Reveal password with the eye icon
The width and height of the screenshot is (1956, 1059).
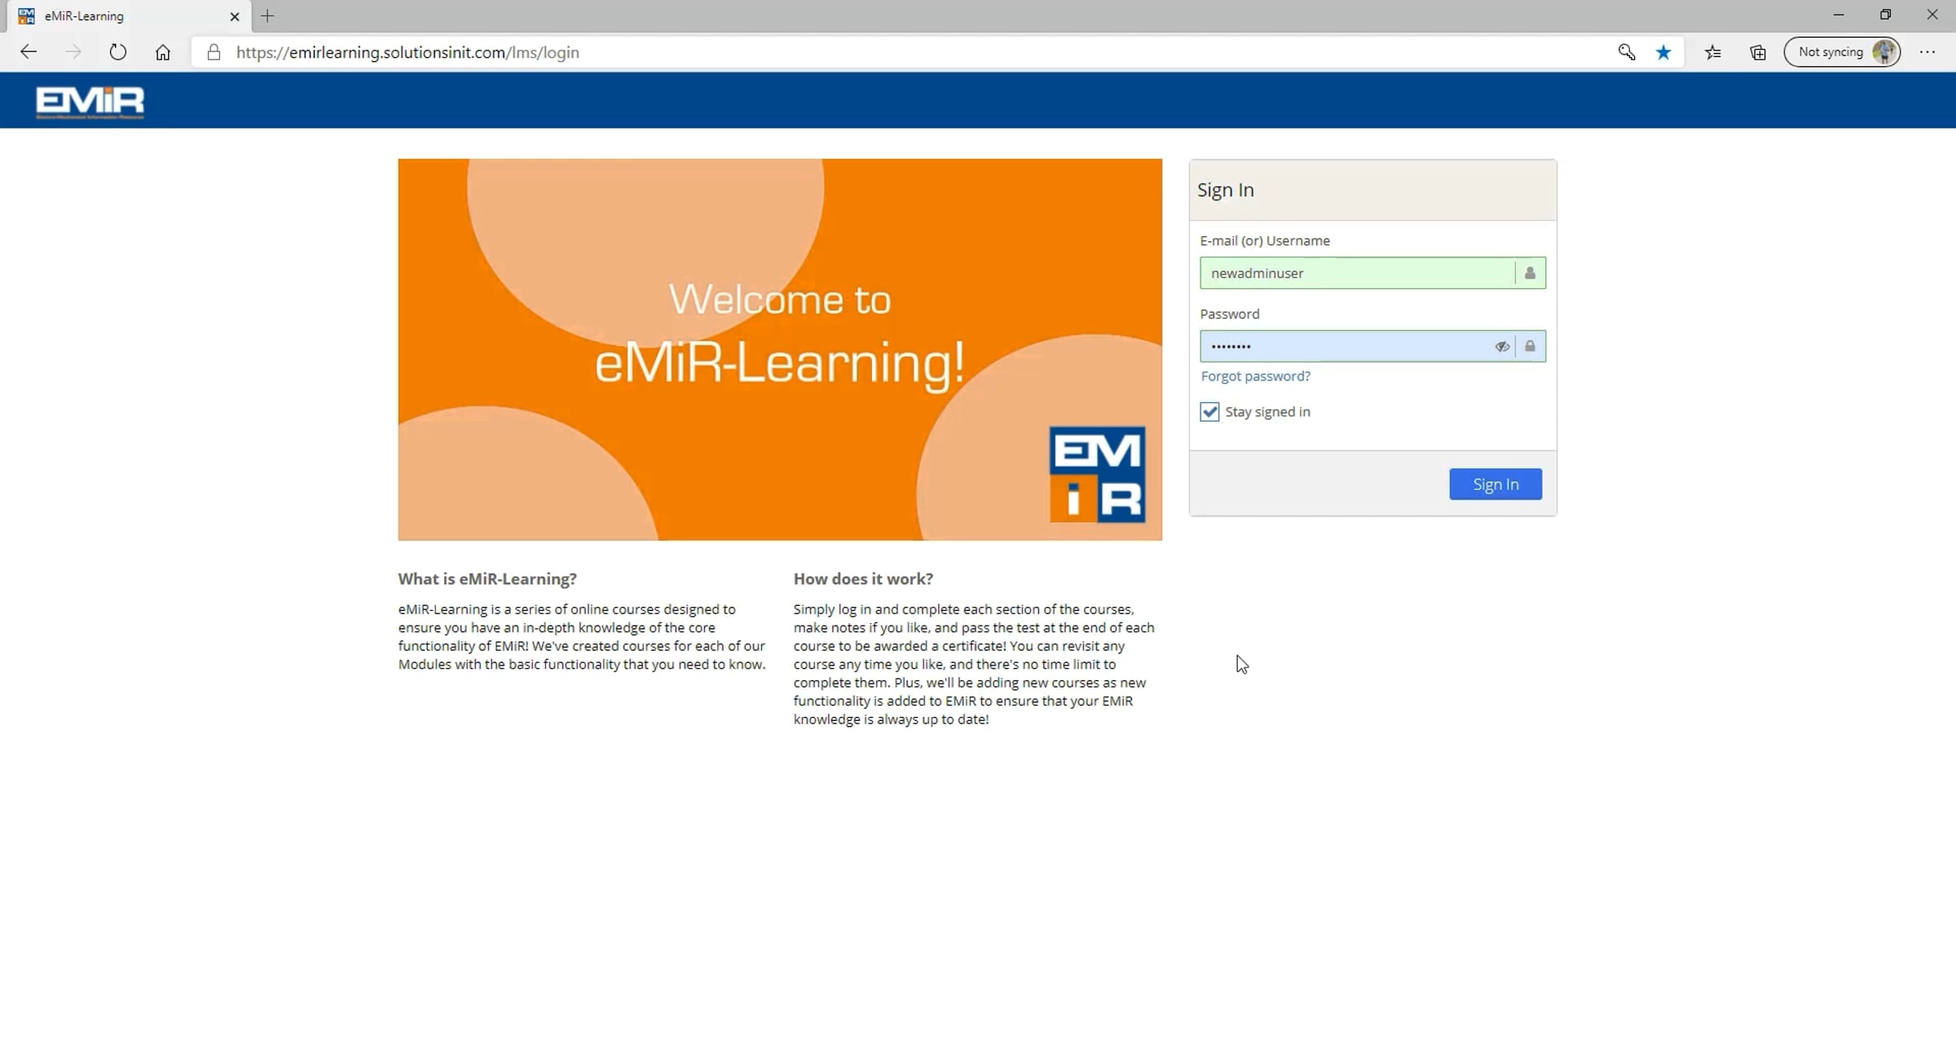pyautogui.click(x=1502, y=346)
